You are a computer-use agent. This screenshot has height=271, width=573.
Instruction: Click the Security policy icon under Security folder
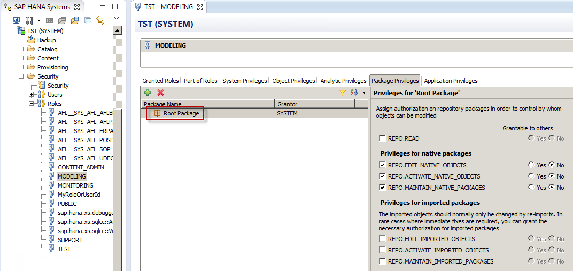pos(42,86)
